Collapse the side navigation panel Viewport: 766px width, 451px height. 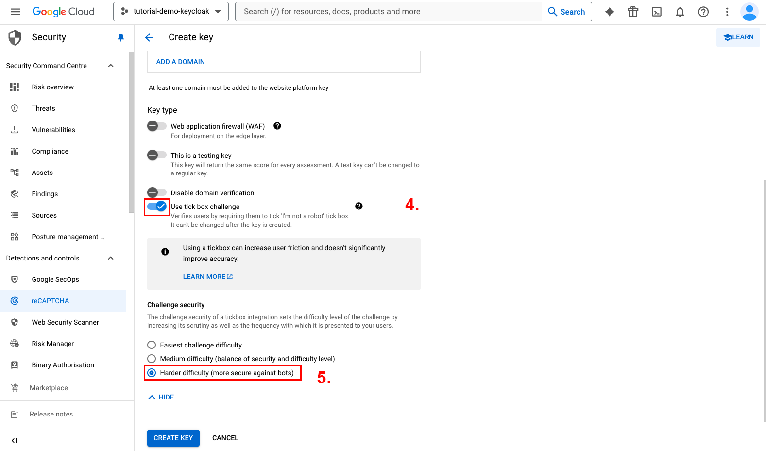point(14,441)
